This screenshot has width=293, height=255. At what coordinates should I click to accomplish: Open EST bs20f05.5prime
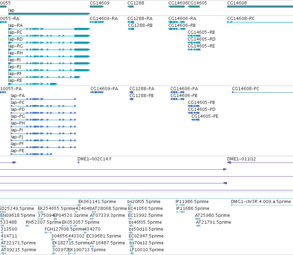144,202
